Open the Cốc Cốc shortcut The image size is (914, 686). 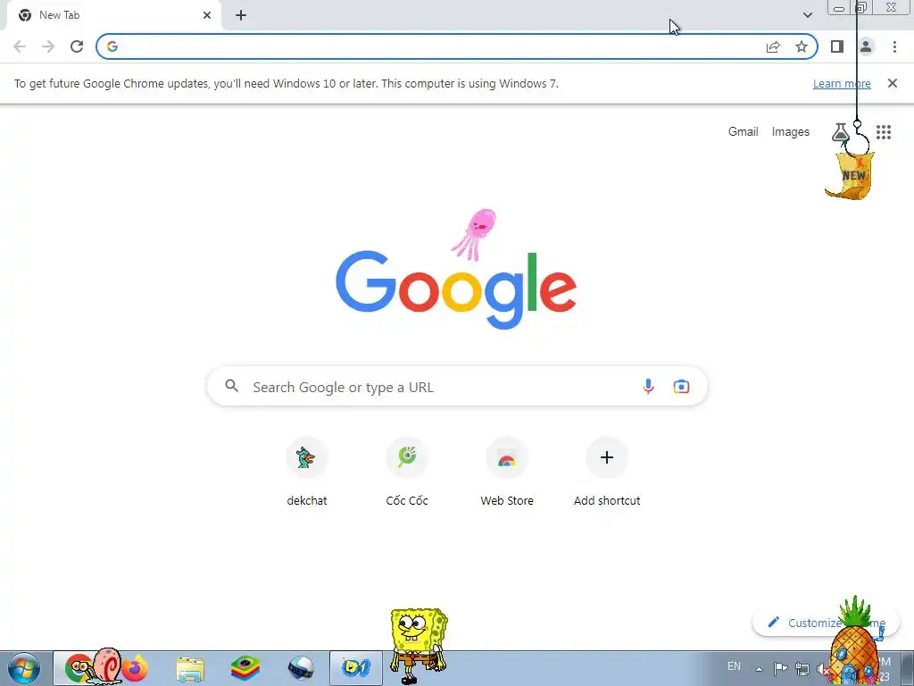pos(407,472)
